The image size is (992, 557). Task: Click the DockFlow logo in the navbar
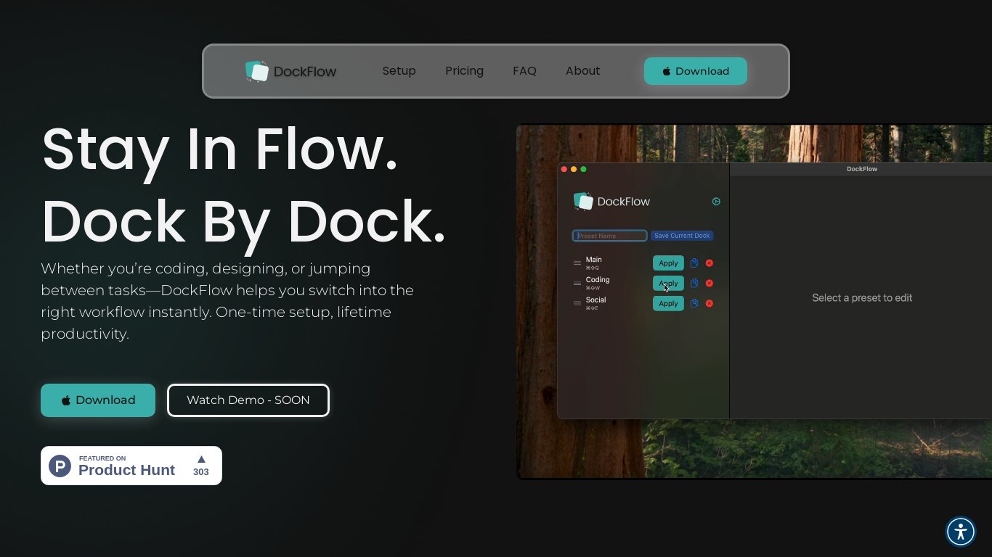(x=290, y=71)
